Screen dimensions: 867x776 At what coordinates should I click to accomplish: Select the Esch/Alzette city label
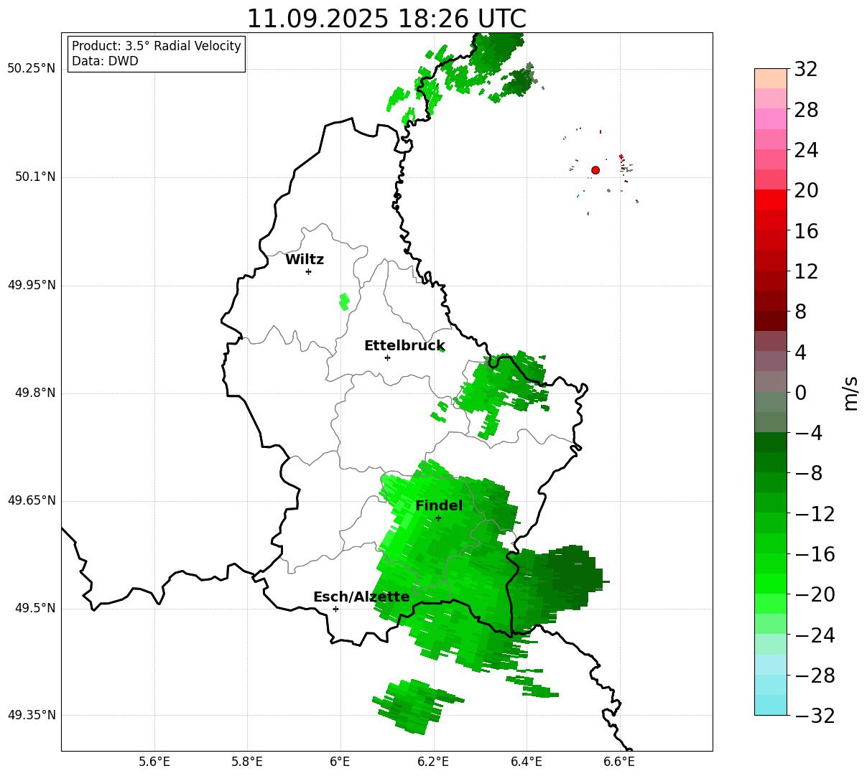tap(361, 597)
